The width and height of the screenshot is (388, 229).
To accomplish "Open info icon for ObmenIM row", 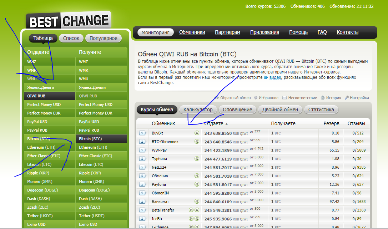I will pos(142,193).
